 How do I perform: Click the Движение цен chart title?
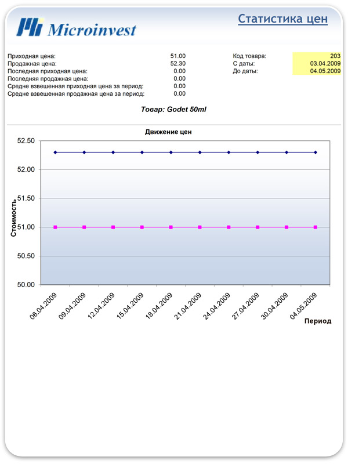[168, 132]
